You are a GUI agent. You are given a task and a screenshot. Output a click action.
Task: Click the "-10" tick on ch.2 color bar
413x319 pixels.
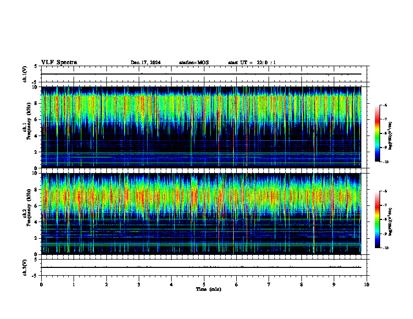click(x=385, y=248)
